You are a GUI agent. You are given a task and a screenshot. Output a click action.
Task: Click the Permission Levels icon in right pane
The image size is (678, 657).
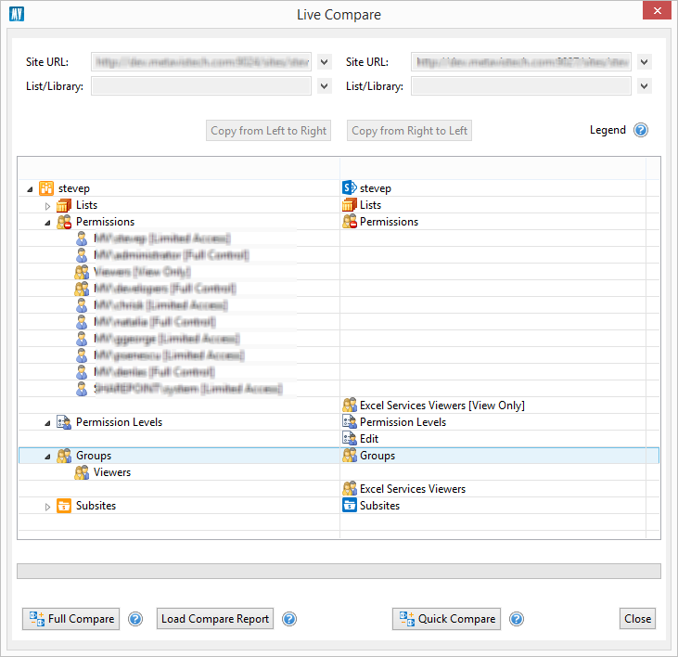349,421
